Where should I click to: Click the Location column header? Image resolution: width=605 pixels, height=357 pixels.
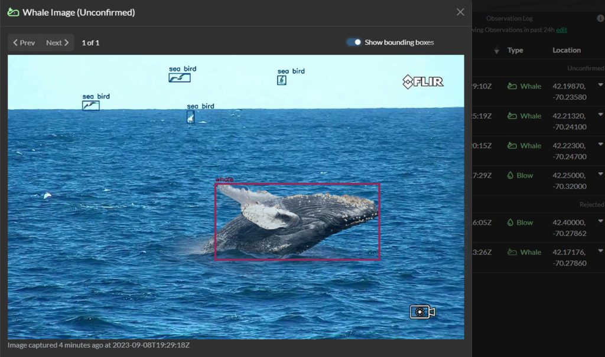click(x=566, y=50)
